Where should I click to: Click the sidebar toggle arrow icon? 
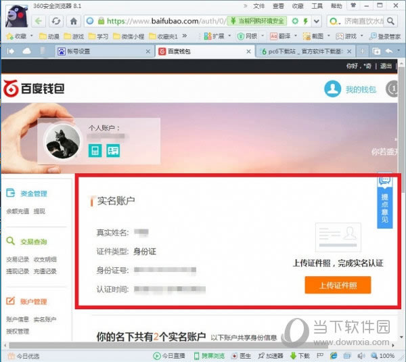[x=11, y=51]
